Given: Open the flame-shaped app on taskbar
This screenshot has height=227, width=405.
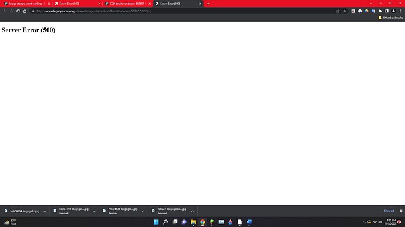Looking at the screenshot, I should coord(231,222).
